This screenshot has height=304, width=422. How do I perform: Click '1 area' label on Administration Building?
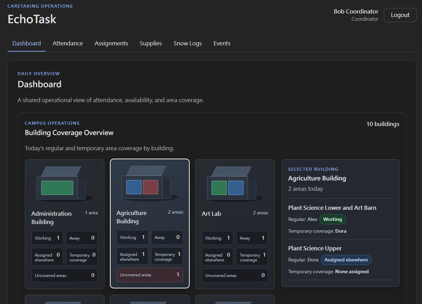[92, 213]
